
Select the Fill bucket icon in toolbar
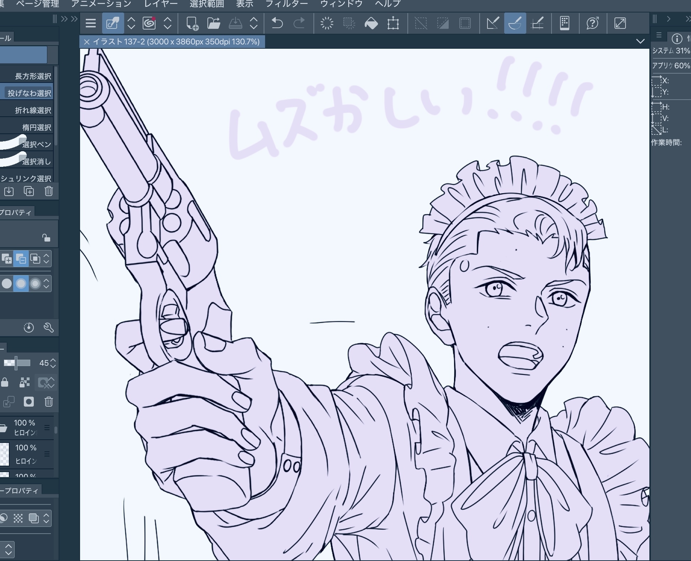click(371, 23)
